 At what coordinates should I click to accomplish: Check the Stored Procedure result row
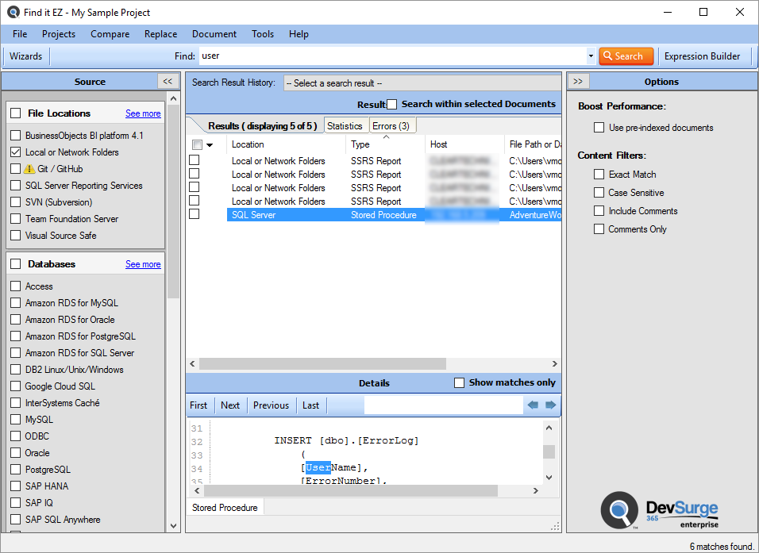194,214
